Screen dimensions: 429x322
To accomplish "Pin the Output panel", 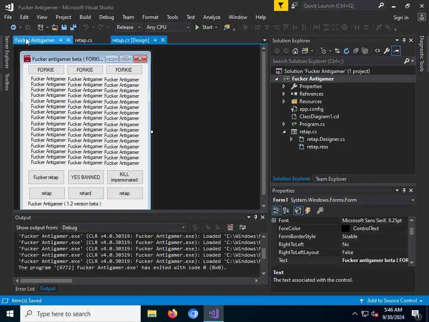I will click(256, 217).
